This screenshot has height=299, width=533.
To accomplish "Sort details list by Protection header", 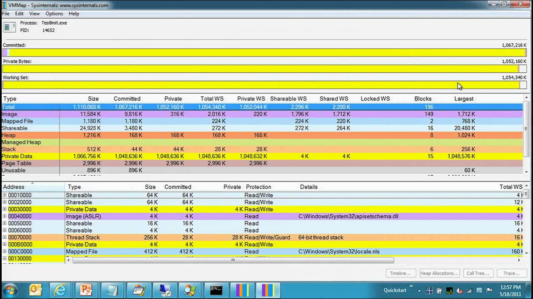I will pos(258,187).
